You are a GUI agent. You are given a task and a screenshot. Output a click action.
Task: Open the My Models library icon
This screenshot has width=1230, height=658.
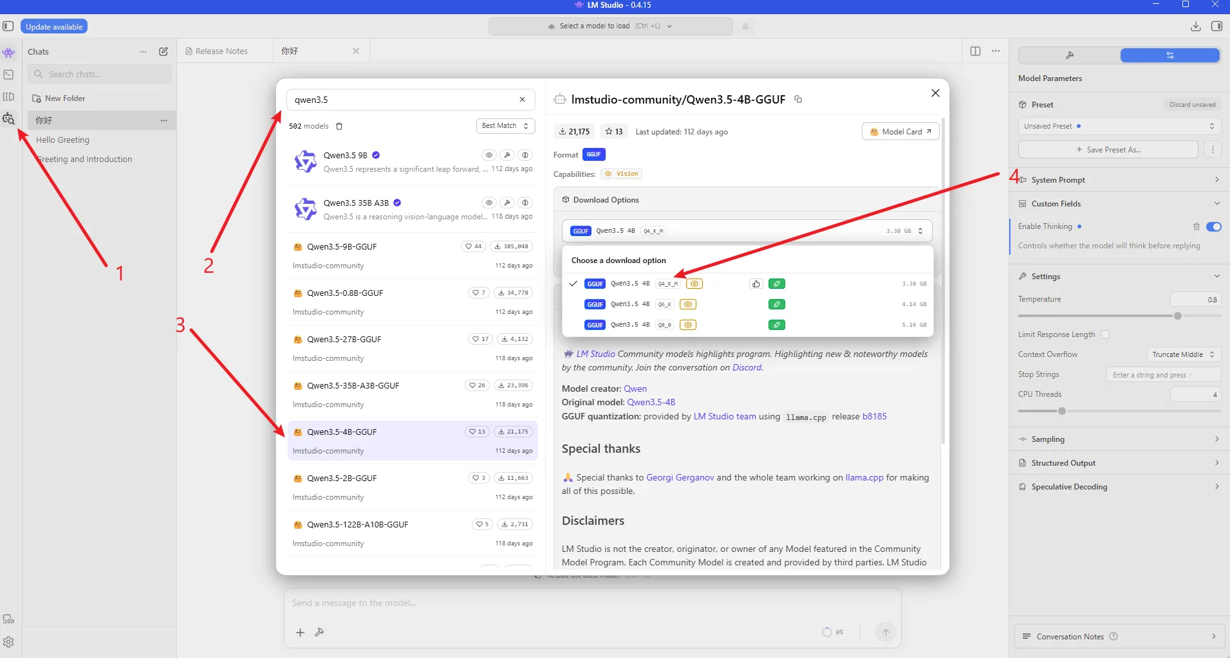coord(8,96)
